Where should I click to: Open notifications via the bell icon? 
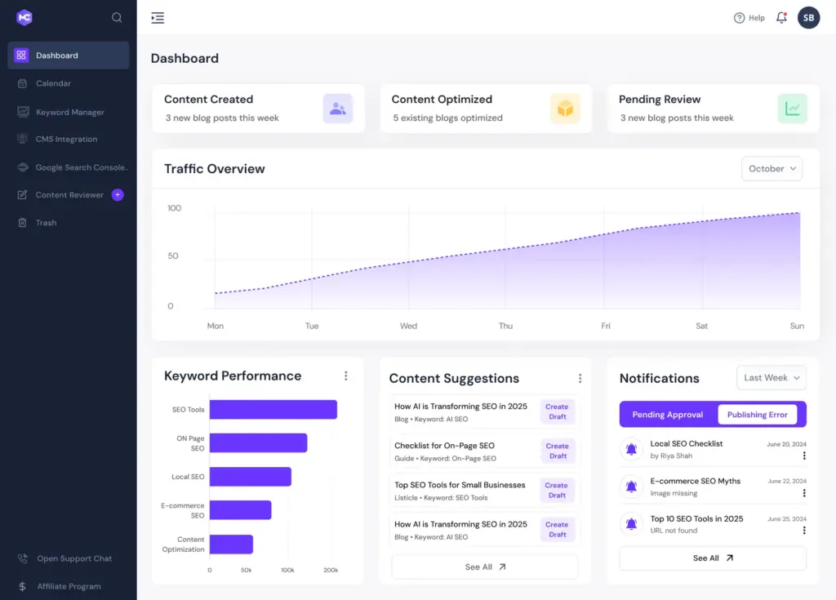click(780, 17)
